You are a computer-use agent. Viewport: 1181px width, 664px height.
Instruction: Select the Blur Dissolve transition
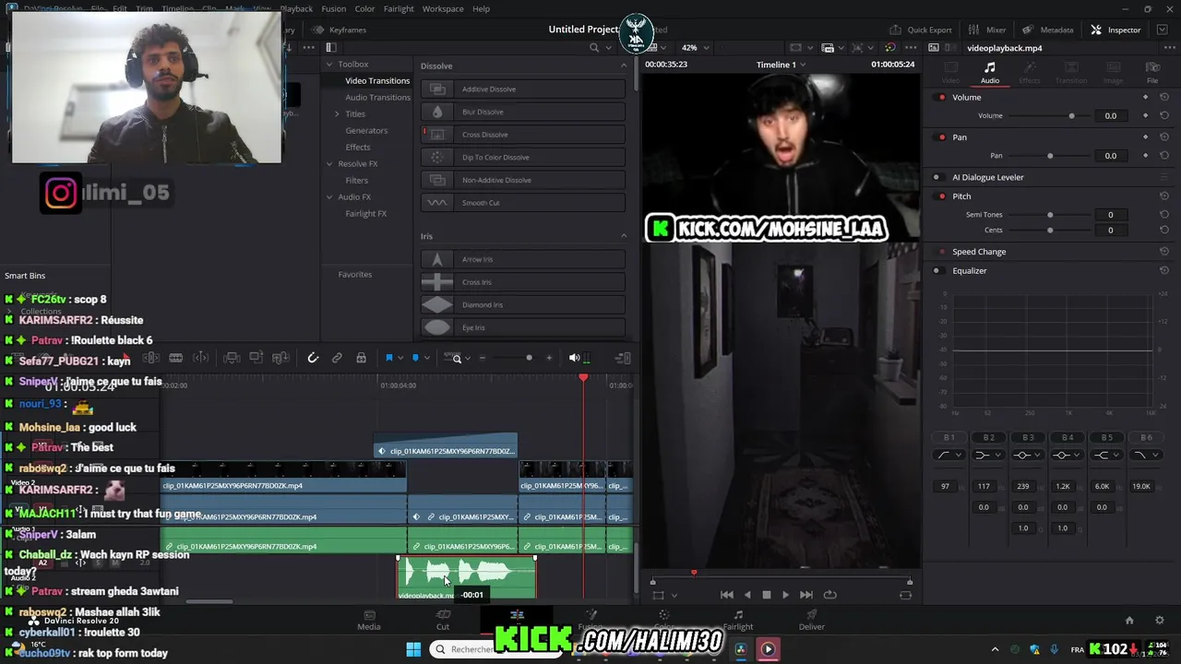tap(523, 112)
